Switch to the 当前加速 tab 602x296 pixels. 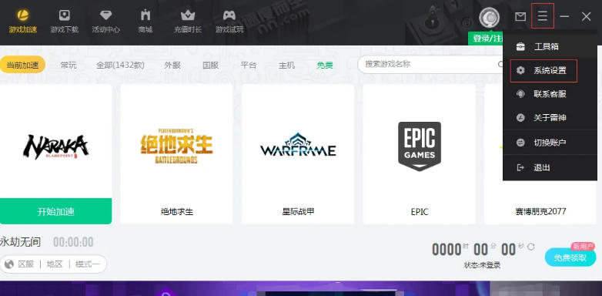[x=22, y=65]
